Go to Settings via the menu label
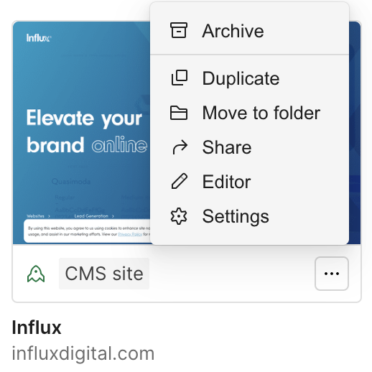Image resolution: width=372 pixels, height=372 pixels. pos(236,216)
